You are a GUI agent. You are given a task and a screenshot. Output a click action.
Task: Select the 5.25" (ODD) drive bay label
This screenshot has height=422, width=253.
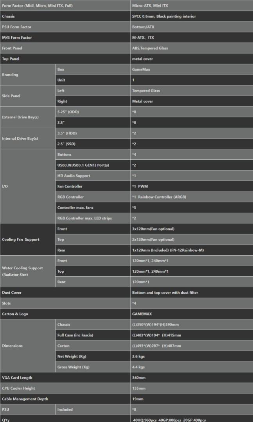[x=68, y=112]
